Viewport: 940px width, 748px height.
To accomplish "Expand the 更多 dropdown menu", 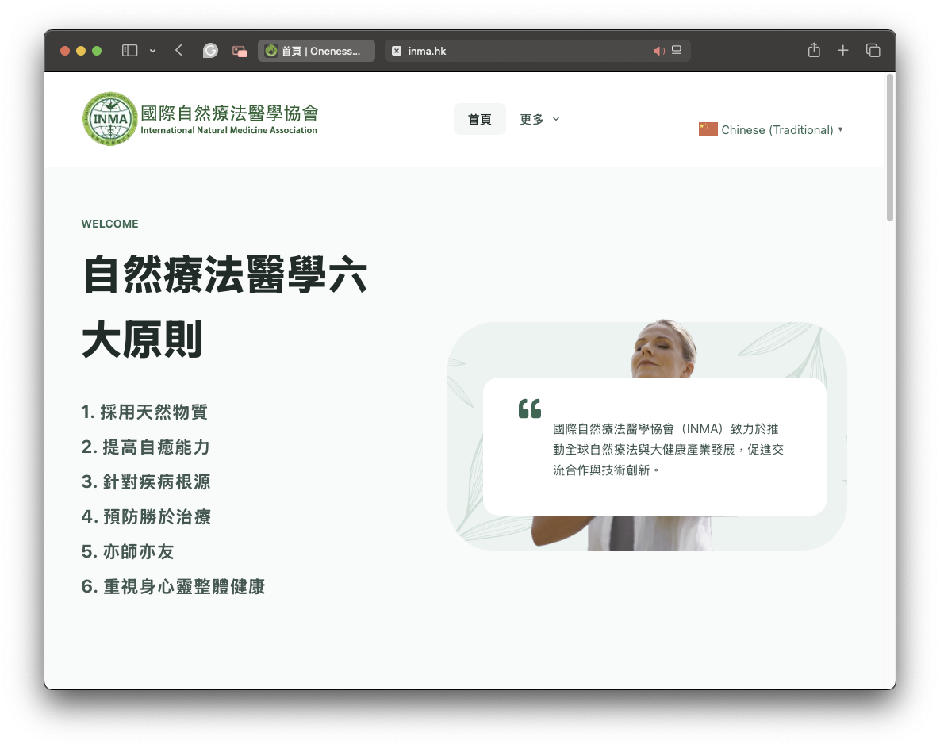I will point(539,119).
